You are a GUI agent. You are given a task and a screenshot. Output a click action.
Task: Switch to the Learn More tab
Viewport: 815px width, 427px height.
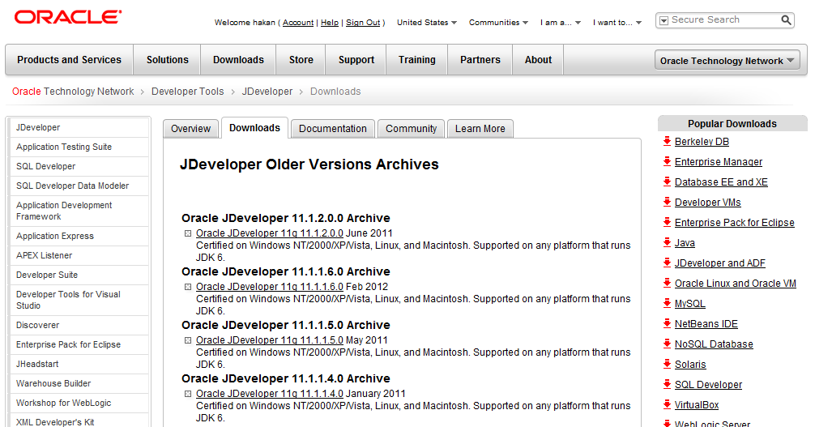click(480, 129)
